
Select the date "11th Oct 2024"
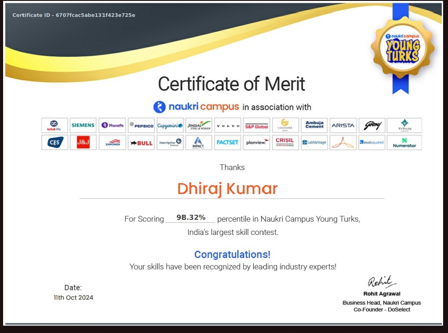[x=73, y=297]
